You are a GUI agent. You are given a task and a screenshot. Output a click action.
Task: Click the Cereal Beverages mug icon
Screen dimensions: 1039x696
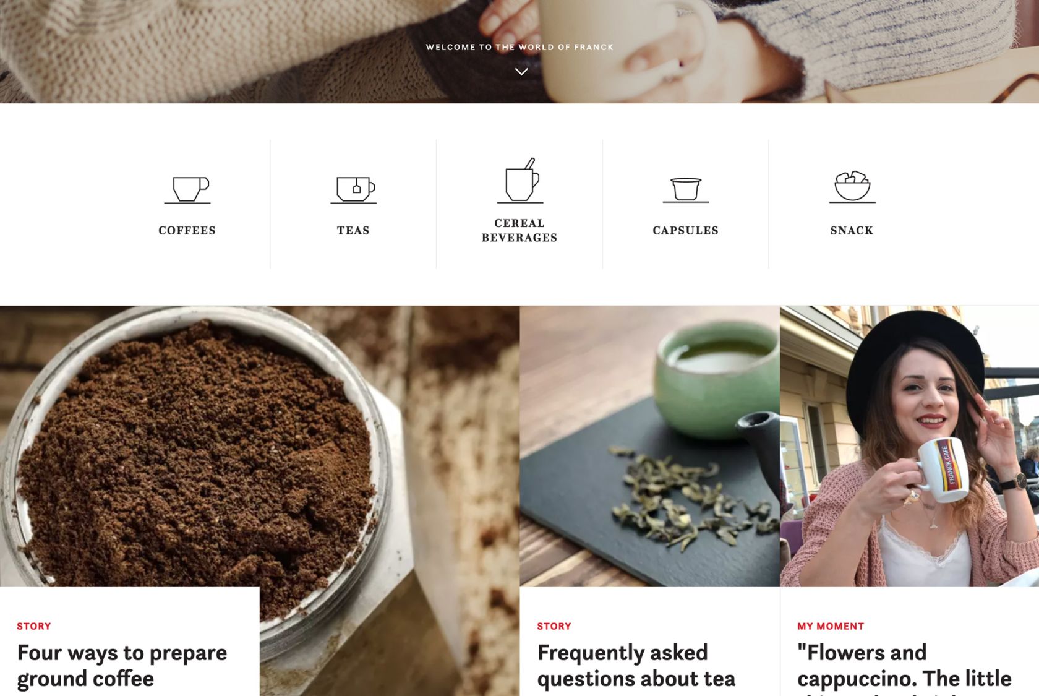tap(520, 181)
